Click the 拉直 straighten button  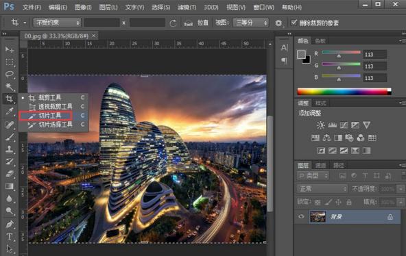(203, 23)
